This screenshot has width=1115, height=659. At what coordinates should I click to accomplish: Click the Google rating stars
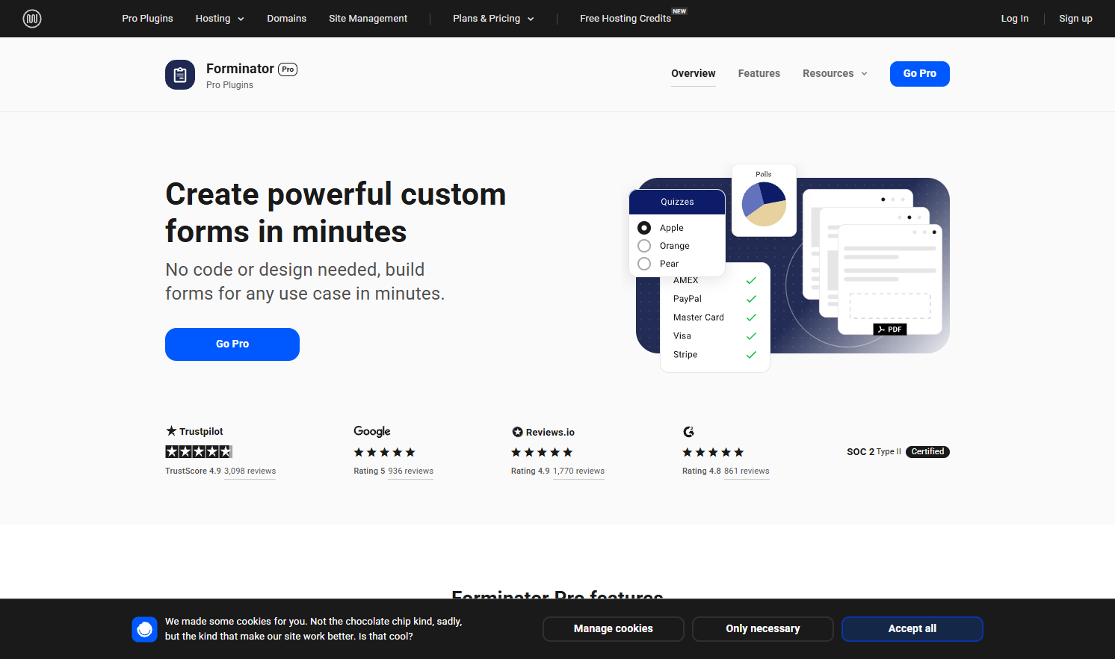tap(384, 452)
